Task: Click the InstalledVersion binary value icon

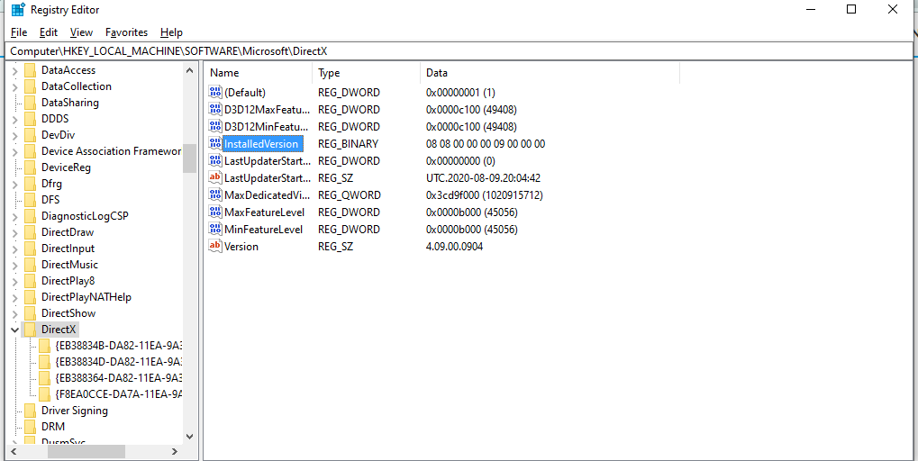Action: (215, 144)
